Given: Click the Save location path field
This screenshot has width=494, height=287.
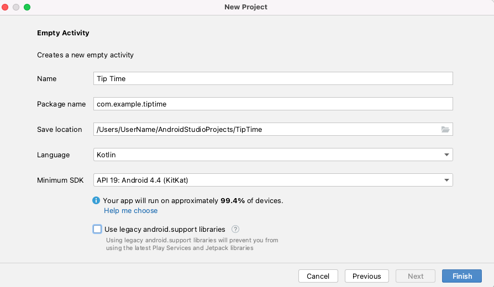Looking at the screenshot, I should (x=265, y=129).
